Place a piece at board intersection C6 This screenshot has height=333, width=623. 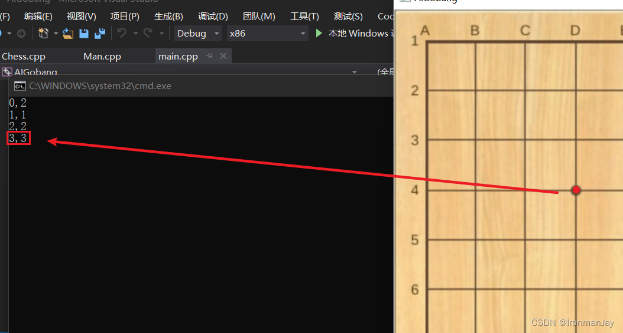[x=525, y=289]
